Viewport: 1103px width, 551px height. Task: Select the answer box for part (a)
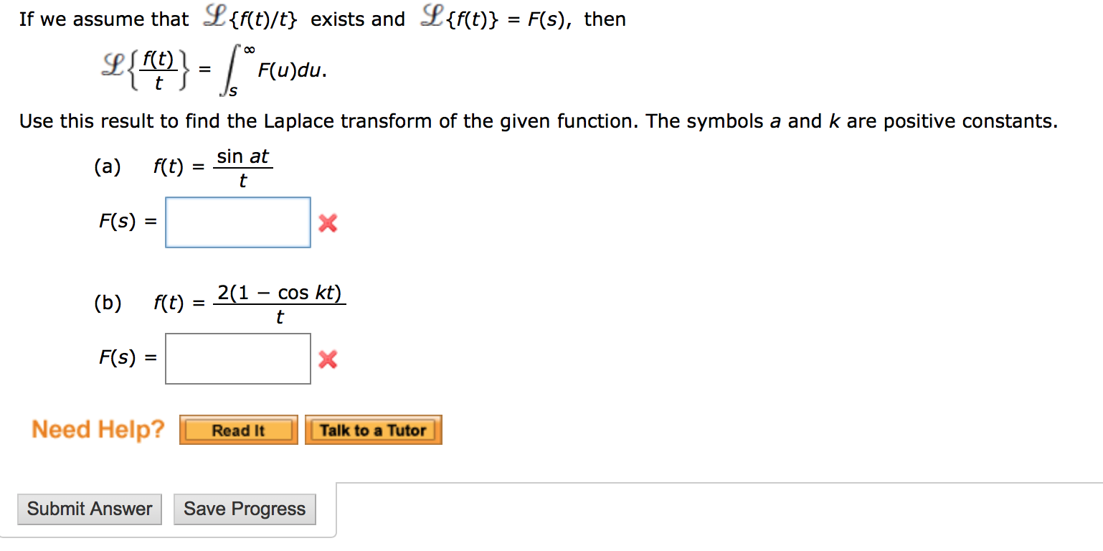(x=238, y=222)
